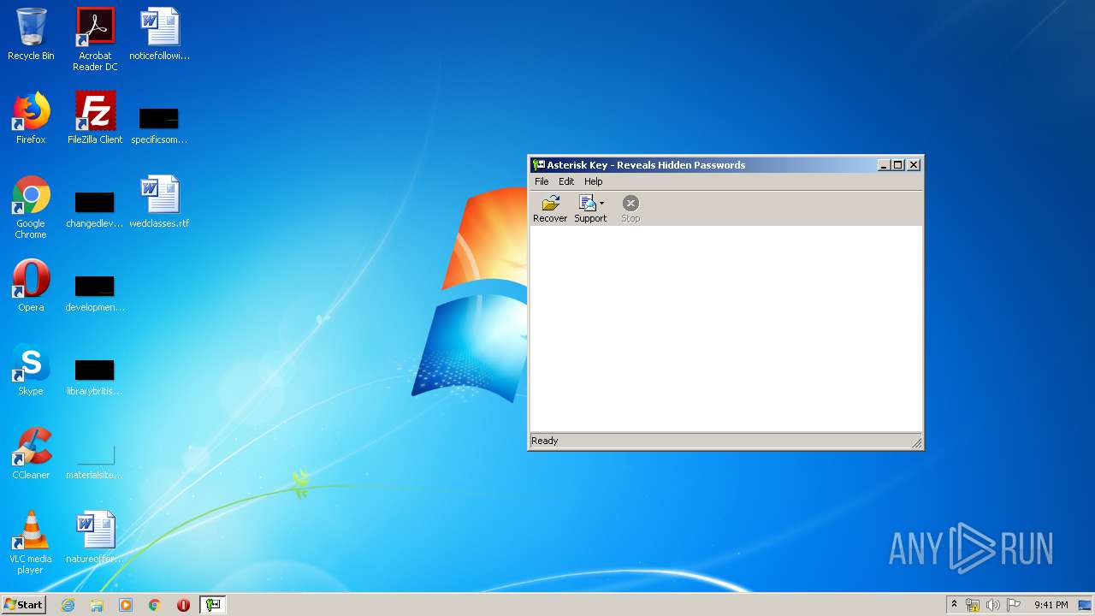Click the Asterisk Key title bar icon
1095x616 pixels.
coord(538,165)
